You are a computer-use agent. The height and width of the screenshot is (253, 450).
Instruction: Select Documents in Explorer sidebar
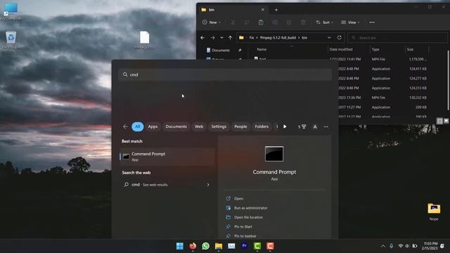pyautogui.click(x=221, y=50)
